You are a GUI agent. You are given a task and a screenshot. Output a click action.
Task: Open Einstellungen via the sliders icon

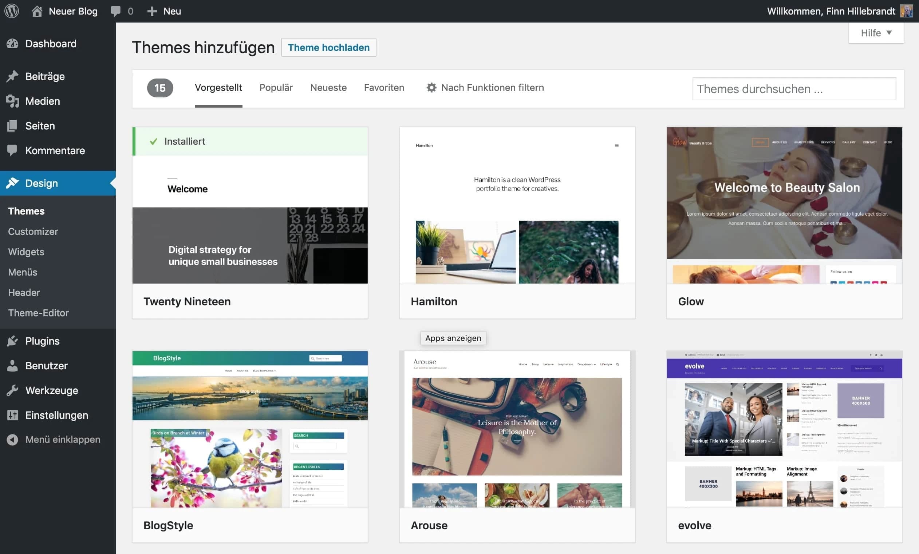click(12, 415)
